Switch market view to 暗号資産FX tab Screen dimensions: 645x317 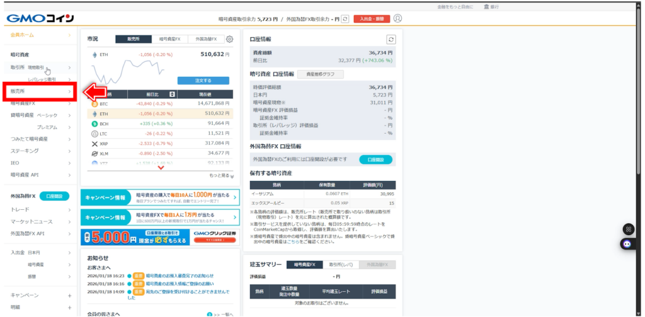pyautogui.click(x=168, y=39)
